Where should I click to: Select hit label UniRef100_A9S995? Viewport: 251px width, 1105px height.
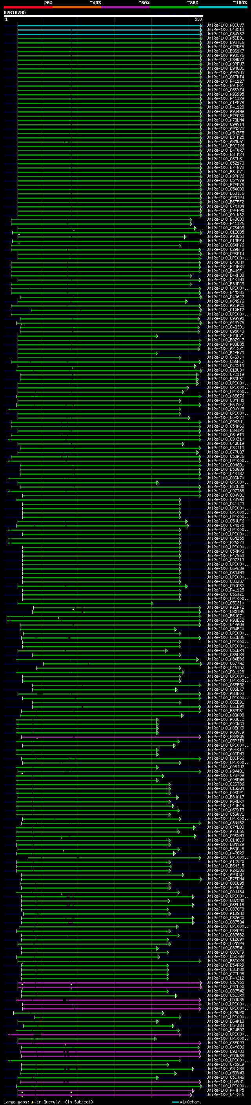[225, 94]
